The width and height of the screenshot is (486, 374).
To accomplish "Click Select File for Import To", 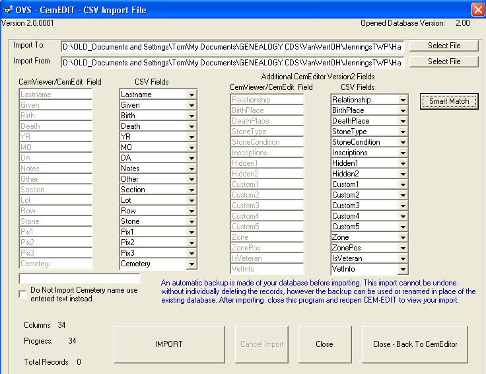I will [444, 46].
